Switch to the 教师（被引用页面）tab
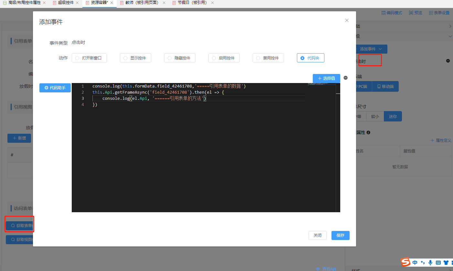Viewport: 453px width, 271px height. coord(141,3)
